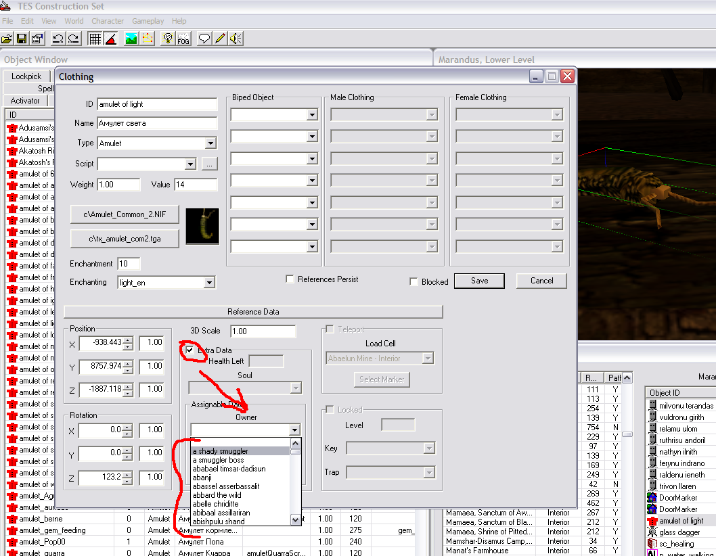The height and width of the screenshot is (556, 716).
Task: Select 'a smuggler boss' in owner list
Action: (x=218, y=460)
